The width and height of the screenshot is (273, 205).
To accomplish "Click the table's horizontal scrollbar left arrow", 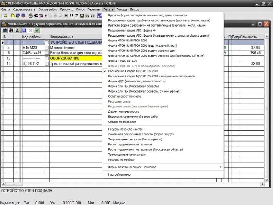I will coord(4,184).
